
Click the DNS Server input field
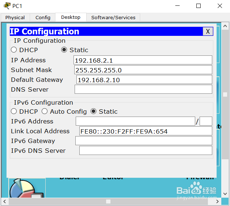coord(143,89)
